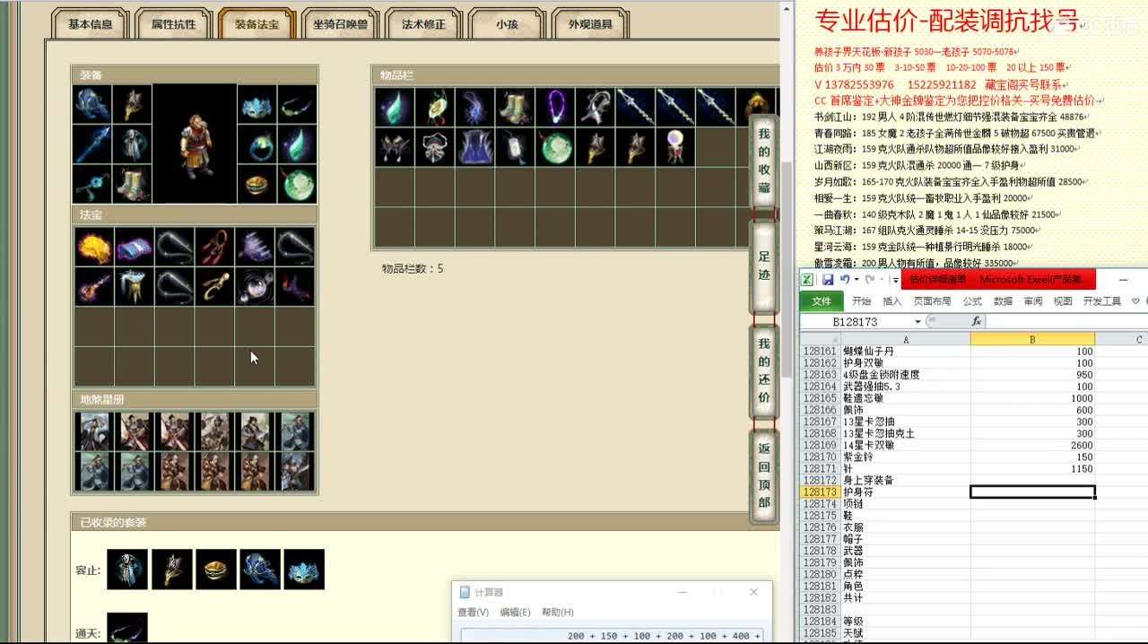
Task: Click the white crystal orb staff in inventory
Action: click(x=675, y=147)
